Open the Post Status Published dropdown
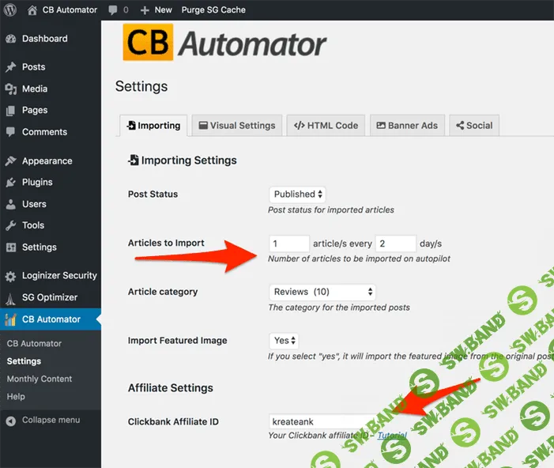Image resolution: width=554 pixels, height=468 pixels. [x=297, y=194]
